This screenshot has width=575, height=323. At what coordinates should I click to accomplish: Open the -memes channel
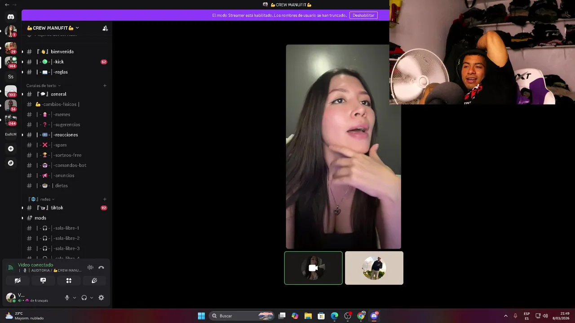click(x=66, y=114)
